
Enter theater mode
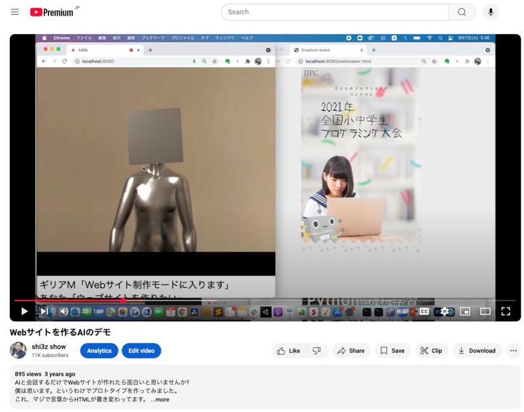coord(484,312)
